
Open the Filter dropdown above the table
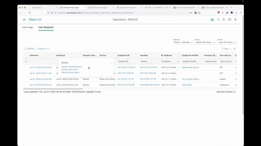[226, 49]
